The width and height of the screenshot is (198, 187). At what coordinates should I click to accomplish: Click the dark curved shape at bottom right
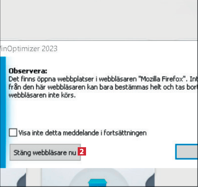click(x=150, y=179)
